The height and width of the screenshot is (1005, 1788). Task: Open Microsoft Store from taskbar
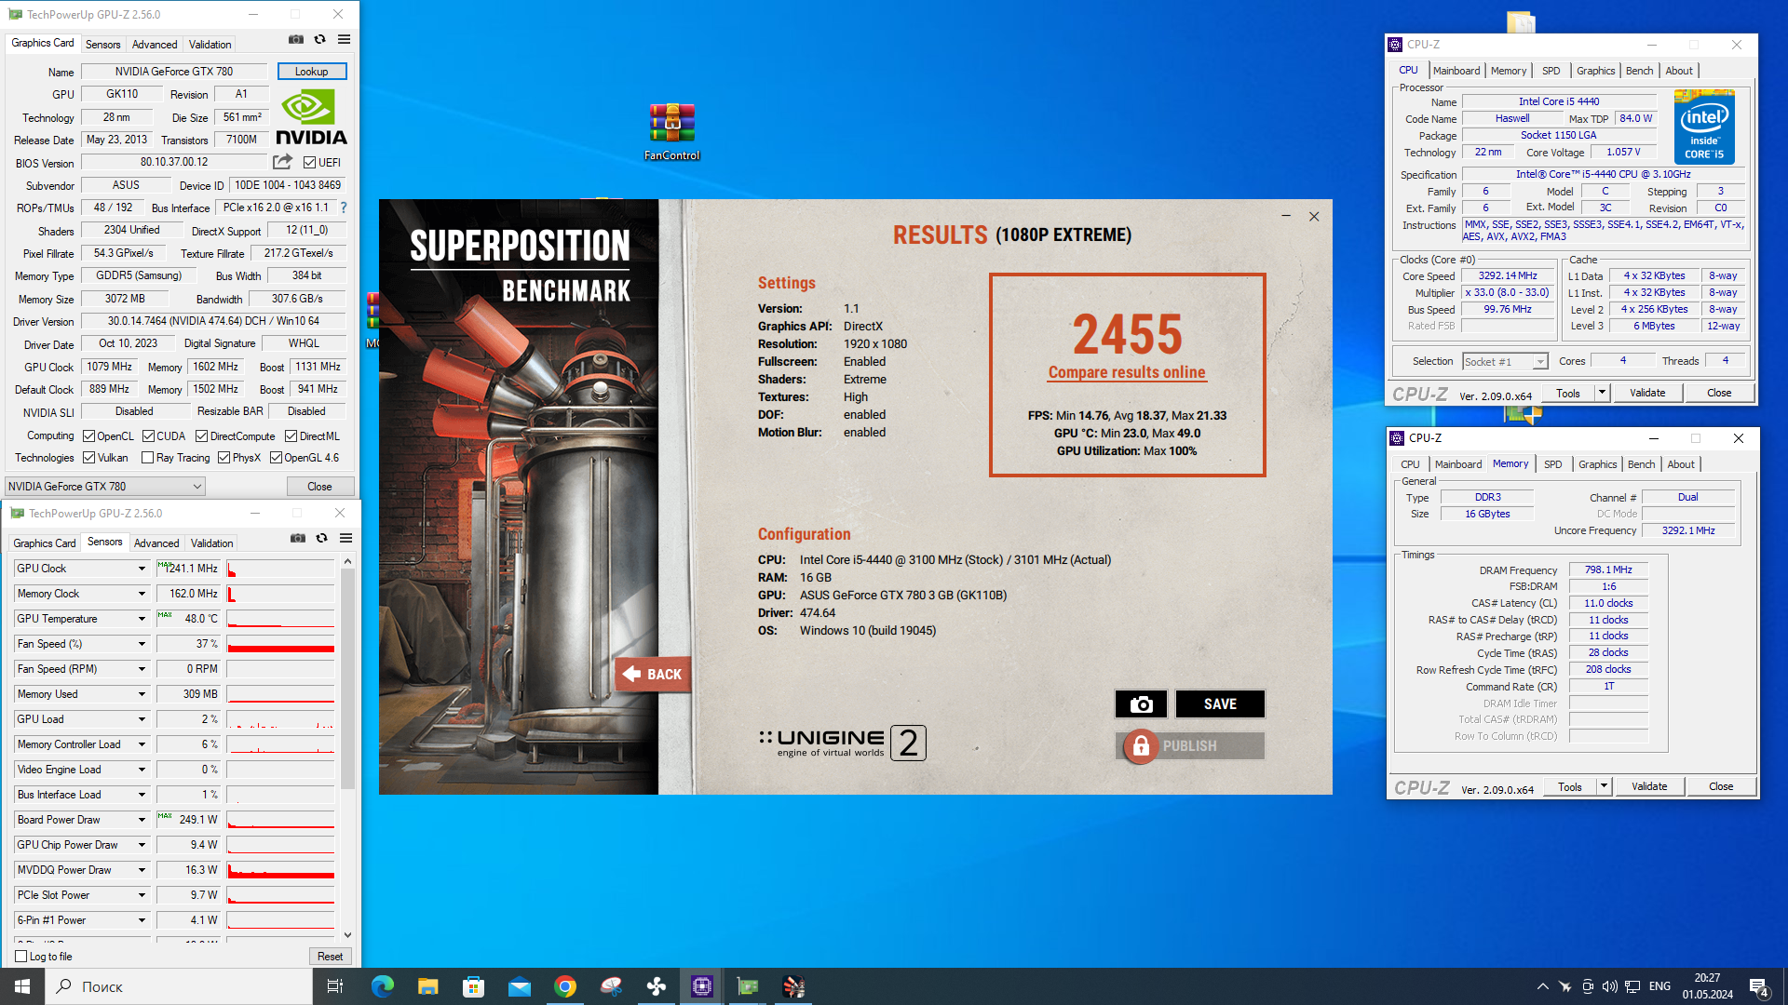(x=473, y=986)
